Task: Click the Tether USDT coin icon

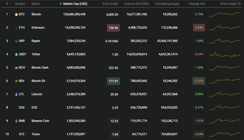Action: [16, 55]
